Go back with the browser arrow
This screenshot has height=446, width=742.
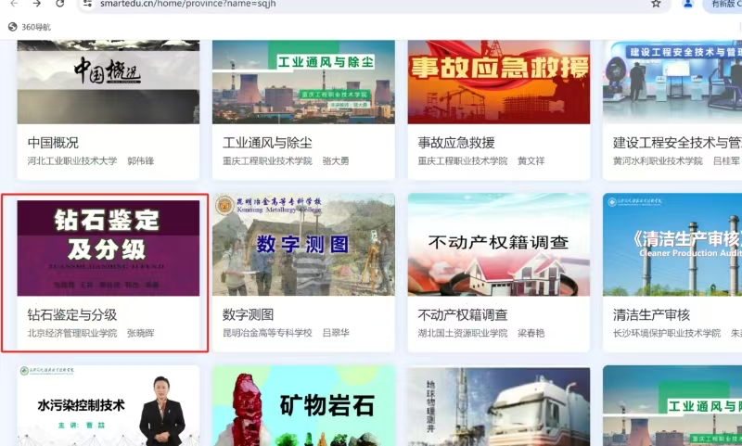(x=14, y=4)
